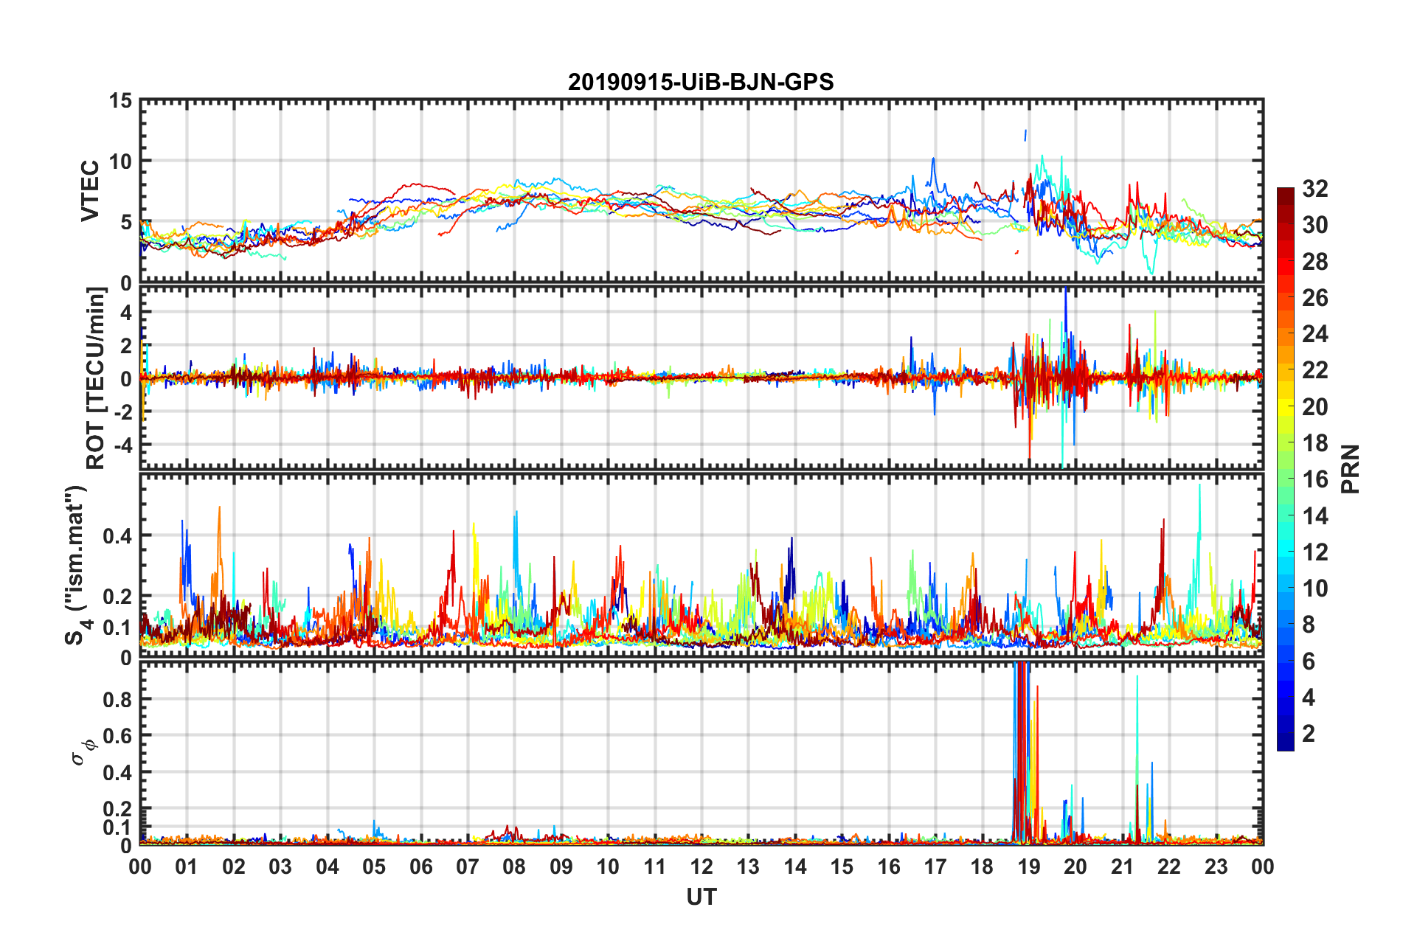Click x-axis tick label 03
Screen dimensions: 1403x938
[x=281, y=866]
